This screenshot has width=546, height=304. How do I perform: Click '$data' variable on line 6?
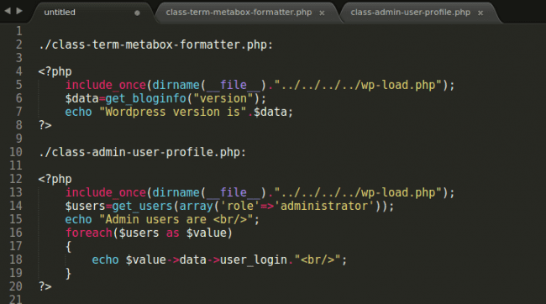tap(81, 98)
